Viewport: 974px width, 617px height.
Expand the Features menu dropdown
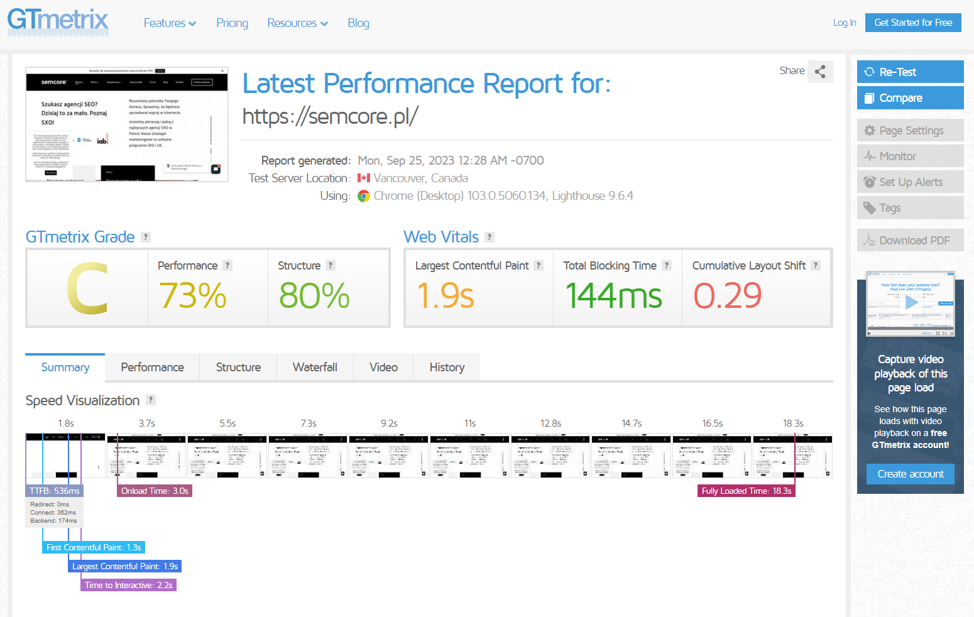[x=170, y=23]
